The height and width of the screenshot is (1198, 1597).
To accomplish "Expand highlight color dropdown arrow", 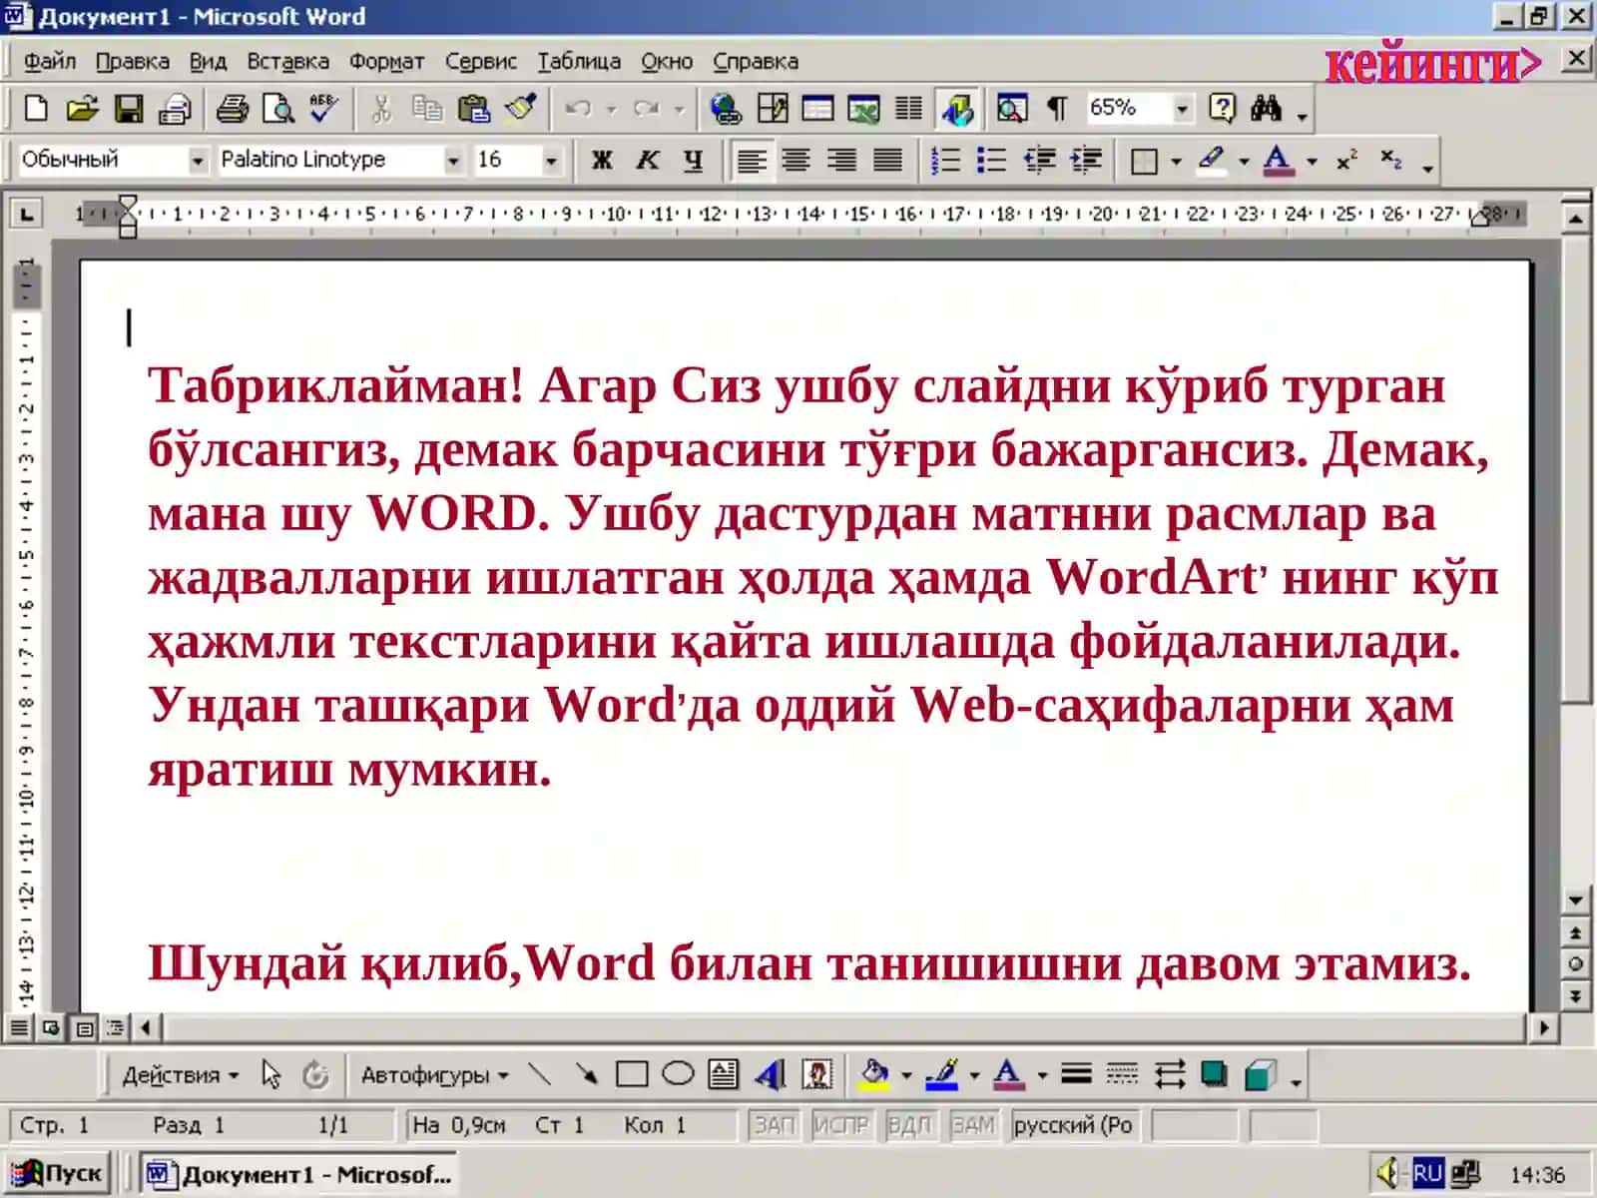I will coord(1244,161).
